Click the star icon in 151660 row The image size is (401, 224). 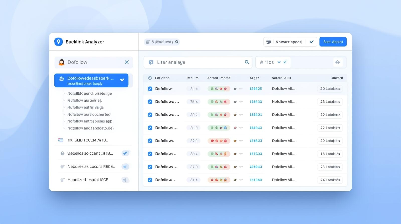[235, 180]
